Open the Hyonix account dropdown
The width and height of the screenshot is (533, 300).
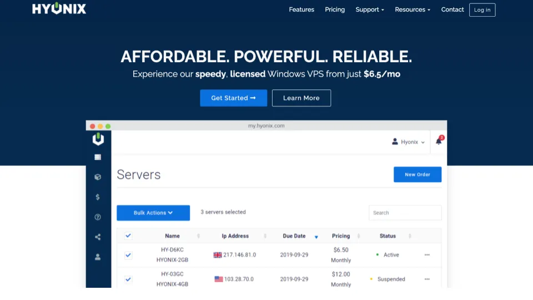408,142
